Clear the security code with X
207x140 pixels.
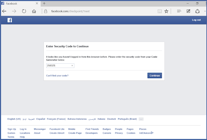pyautogui.click(x=72, y=66)
